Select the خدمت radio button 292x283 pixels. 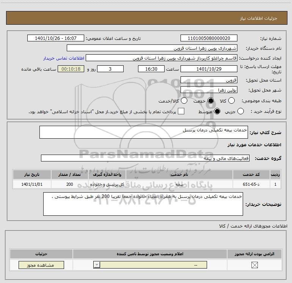[210, 101]
